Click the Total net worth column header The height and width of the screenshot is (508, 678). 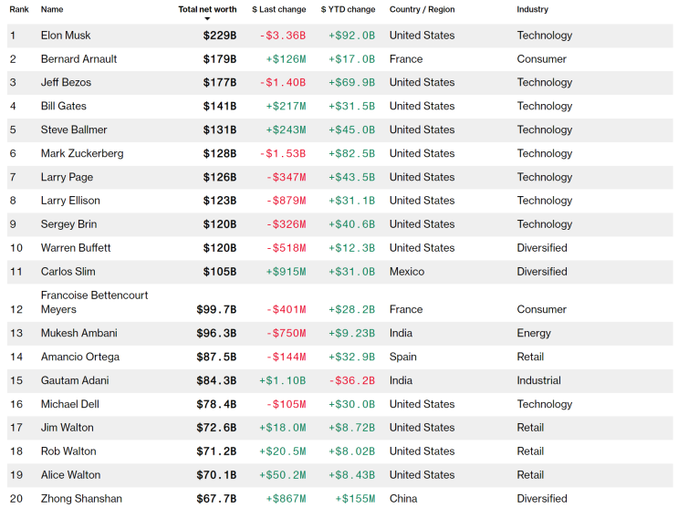pyautogui.click(x=207, y=9)
